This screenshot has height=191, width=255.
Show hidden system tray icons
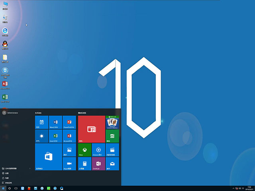pyautogui.click(x=233, y=188)
